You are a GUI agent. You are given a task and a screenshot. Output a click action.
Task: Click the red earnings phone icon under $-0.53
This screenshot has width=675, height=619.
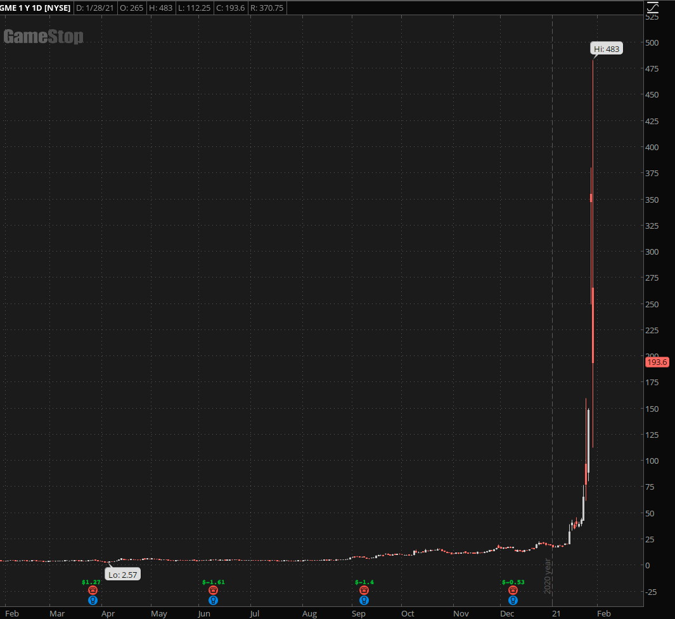pos(513,590)
